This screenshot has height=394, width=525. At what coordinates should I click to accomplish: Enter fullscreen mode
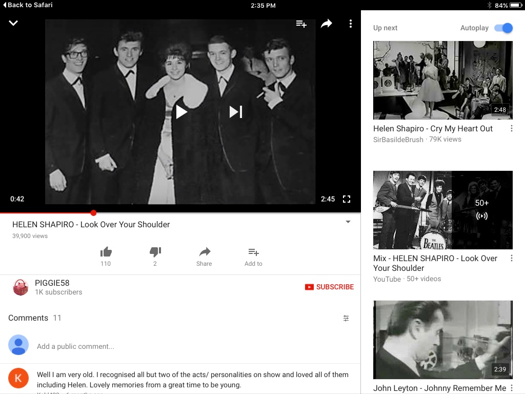pos(347,199)
